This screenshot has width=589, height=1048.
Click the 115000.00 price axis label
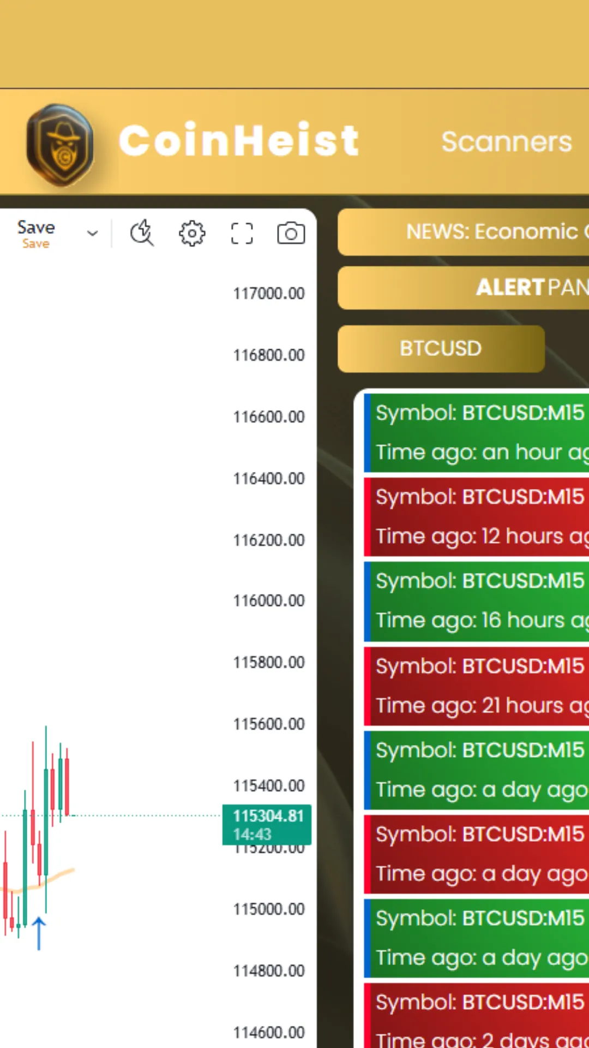point(269,909)
